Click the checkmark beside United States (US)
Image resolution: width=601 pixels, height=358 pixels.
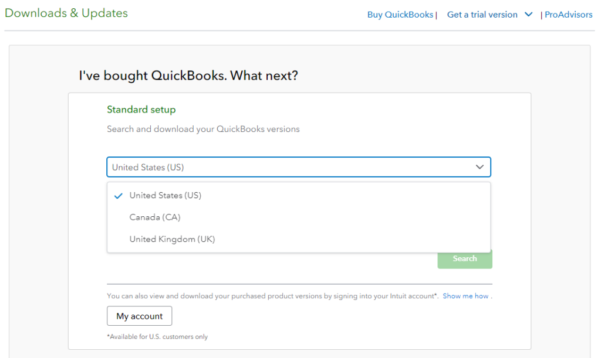tap(118, 195)
